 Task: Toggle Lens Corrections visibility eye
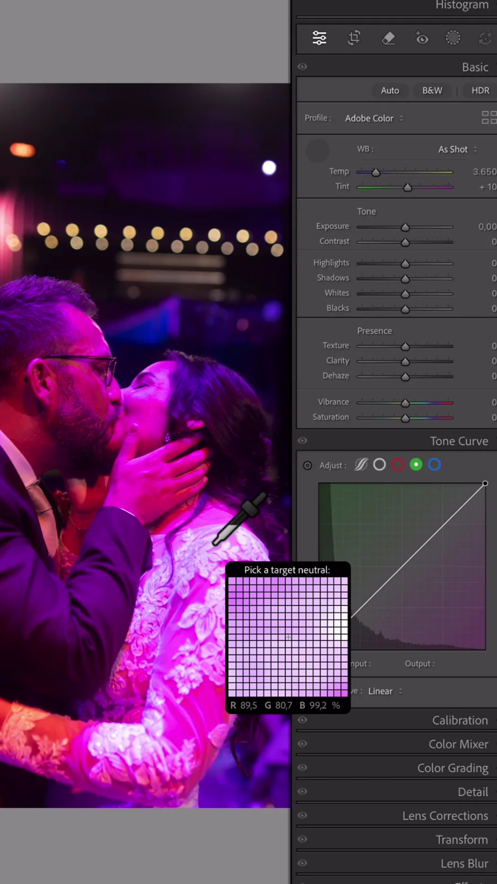[302, 815]
